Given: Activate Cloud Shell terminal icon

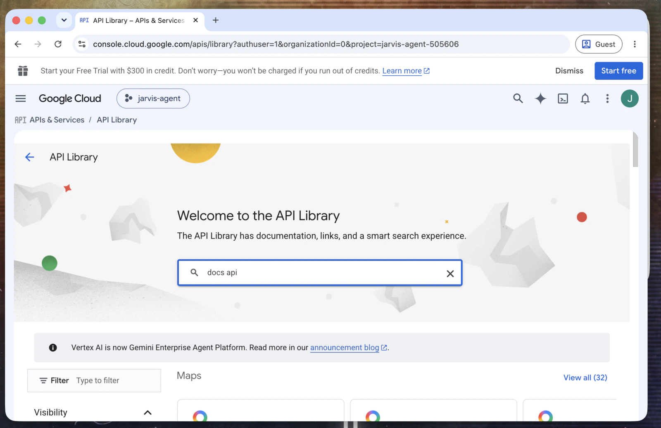Looking at the screenshot, I should click(563, 98).
